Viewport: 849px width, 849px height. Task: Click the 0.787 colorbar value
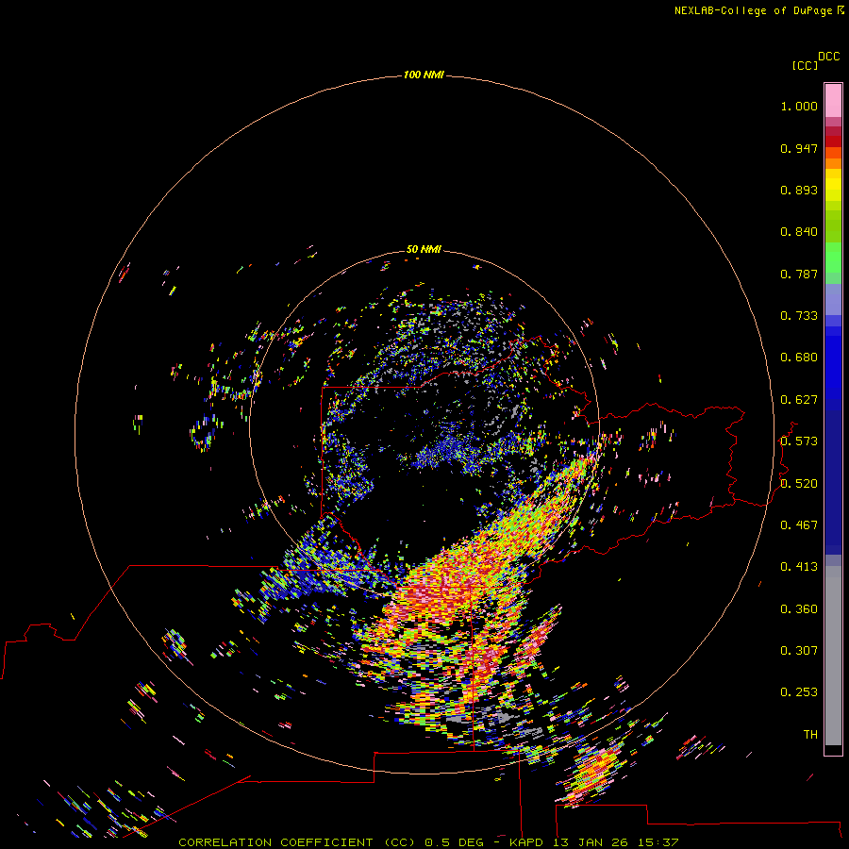point(799,274)
